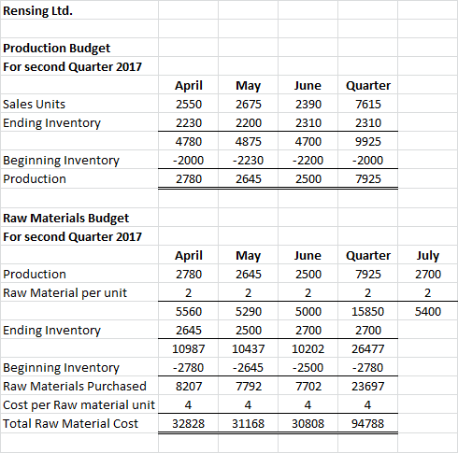Click the subtotal cell 4875
Viewport: 458px width, 453px height.
[x=249, y=142]
